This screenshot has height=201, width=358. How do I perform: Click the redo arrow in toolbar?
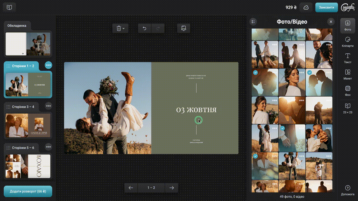[158, 28]
